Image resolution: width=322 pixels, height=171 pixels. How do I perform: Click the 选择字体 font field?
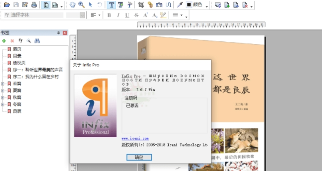tap(33, 15)
